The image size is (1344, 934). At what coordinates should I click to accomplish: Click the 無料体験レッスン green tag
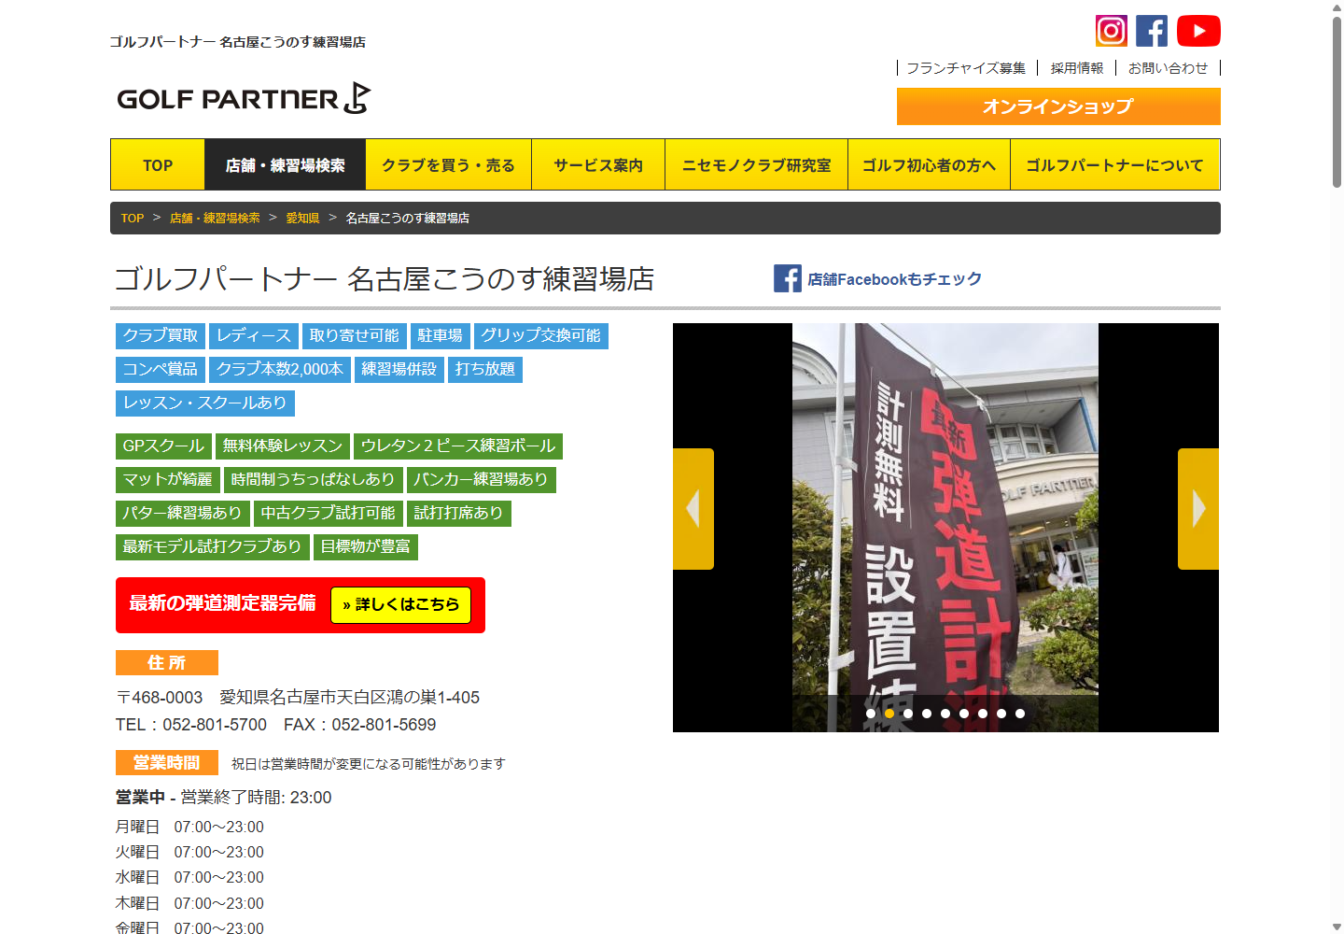pyautogui.click(x=283, y=446)
